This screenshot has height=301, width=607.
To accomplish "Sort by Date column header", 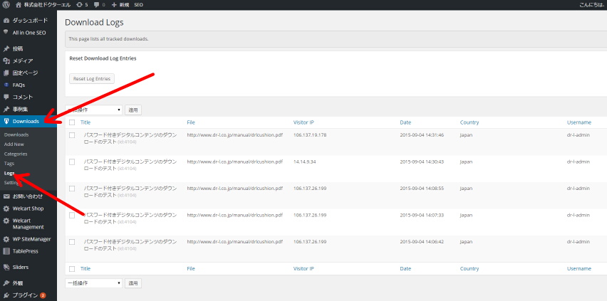I will click(x=405, y=122).
